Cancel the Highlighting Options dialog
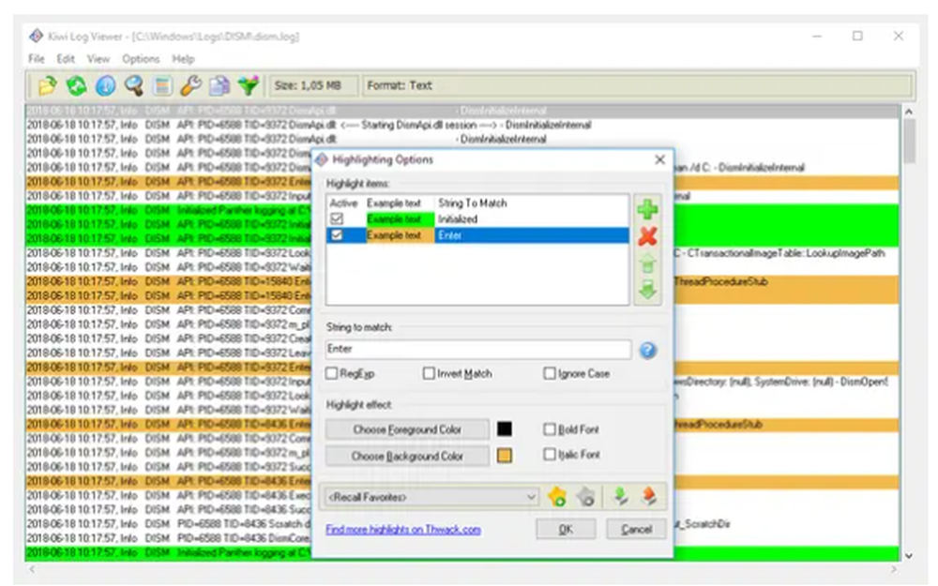The height and width of the screenshot is (586, 938). (636, 529)
